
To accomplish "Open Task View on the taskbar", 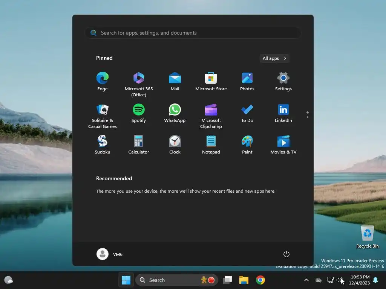I will pos(227,280).
